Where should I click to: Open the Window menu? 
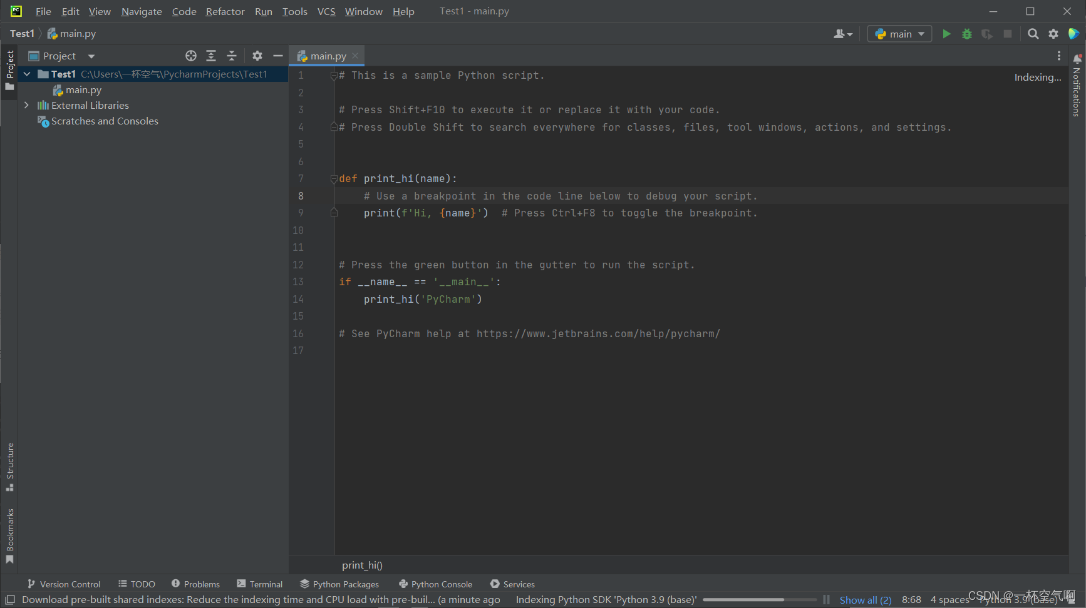coord(363,11)
